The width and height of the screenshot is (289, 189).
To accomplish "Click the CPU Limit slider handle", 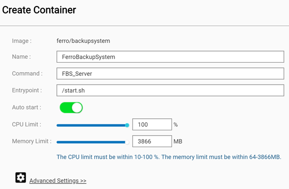I will pos(127,125).
